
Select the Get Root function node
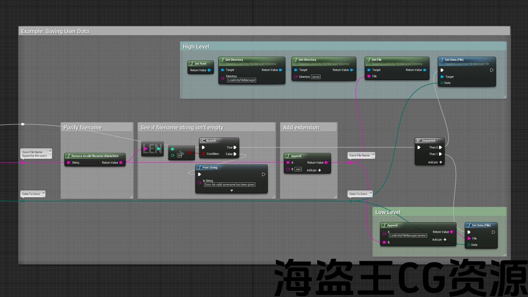[x=200, y=64]
